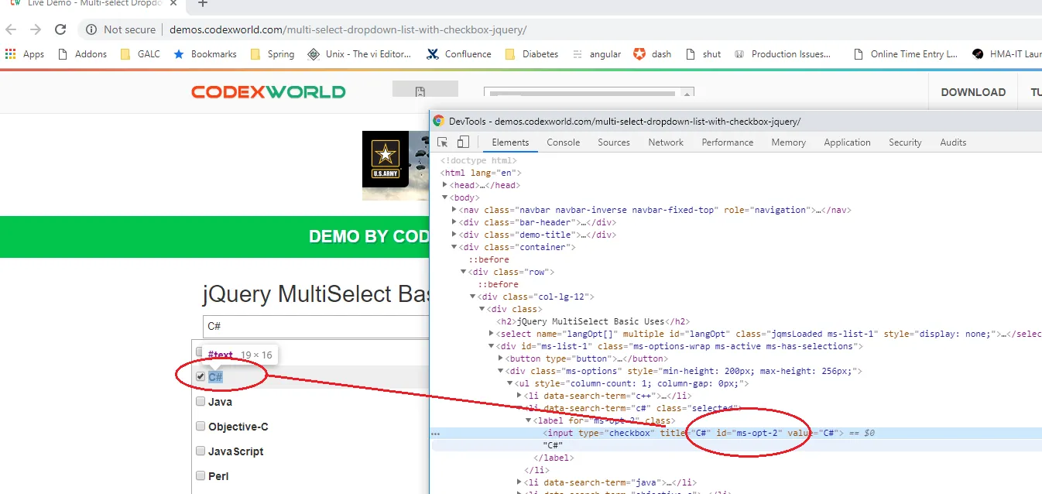1042x494 pixels.
Task: Collapse the div class row node
Action: tap(464, 272)
